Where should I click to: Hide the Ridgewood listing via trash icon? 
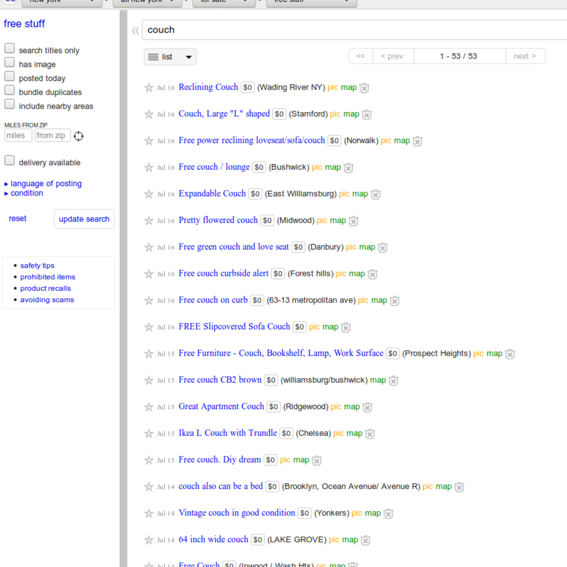(367, 407)
